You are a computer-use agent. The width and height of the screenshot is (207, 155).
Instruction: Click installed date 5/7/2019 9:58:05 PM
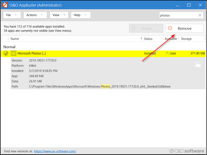coord(43,71)
